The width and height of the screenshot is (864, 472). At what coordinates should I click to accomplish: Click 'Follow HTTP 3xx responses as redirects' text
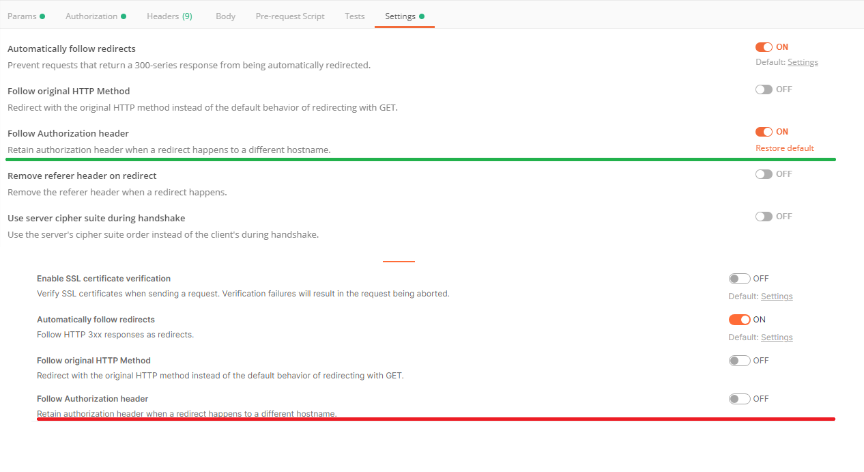click(115, 335)
